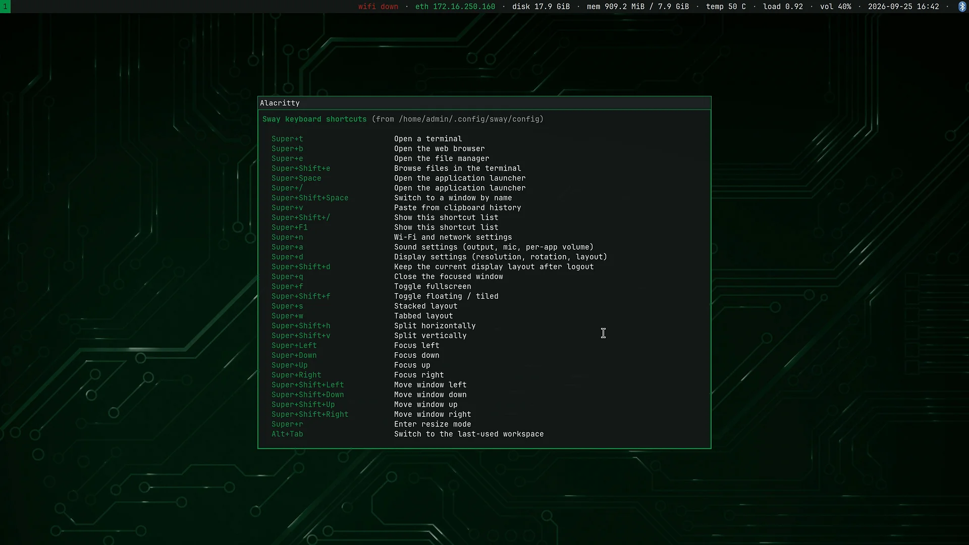Image resolution: width=969 pixels, height=545 pixels.
Task: Click the 'Super+t' shortcut text
Action: tap(287, 139)
